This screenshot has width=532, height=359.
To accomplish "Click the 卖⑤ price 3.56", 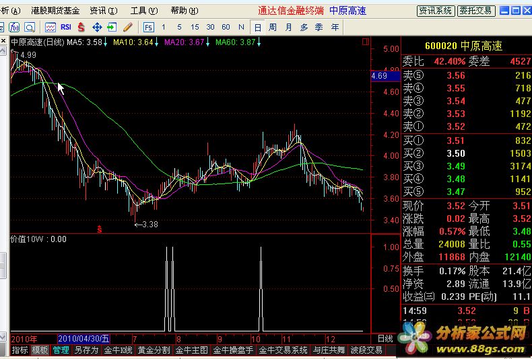I will tap(456, 75).
